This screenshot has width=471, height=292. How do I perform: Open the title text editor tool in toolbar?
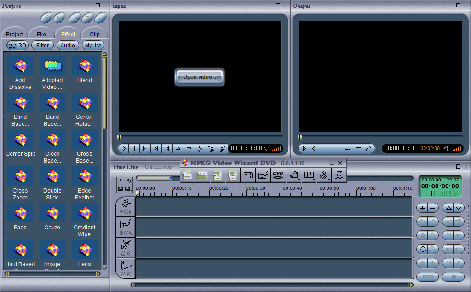tap(263, 175)
